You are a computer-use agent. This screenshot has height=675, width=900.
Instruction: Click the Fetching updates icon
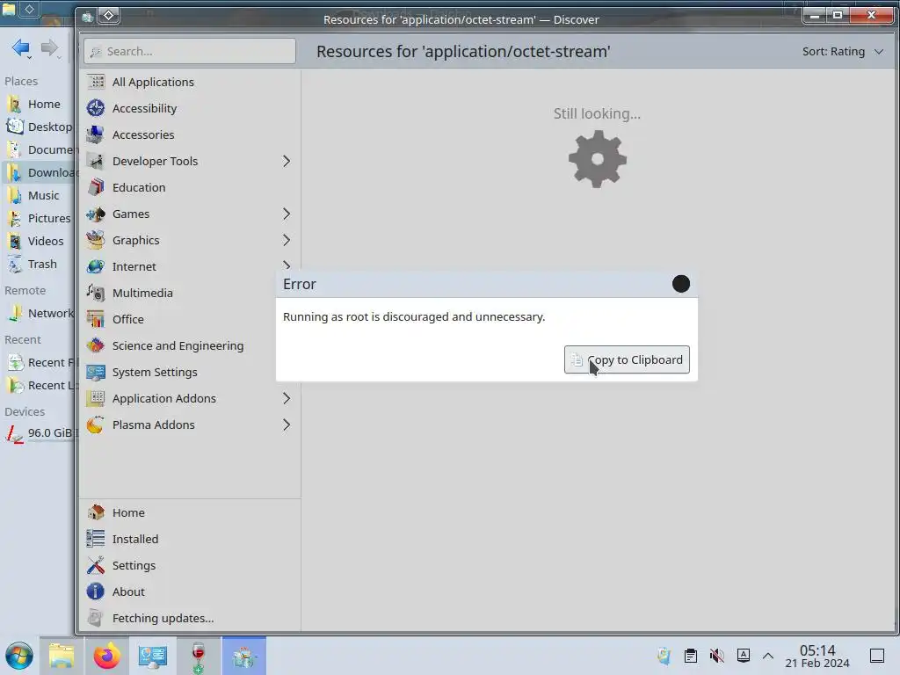tap(96, 618)
